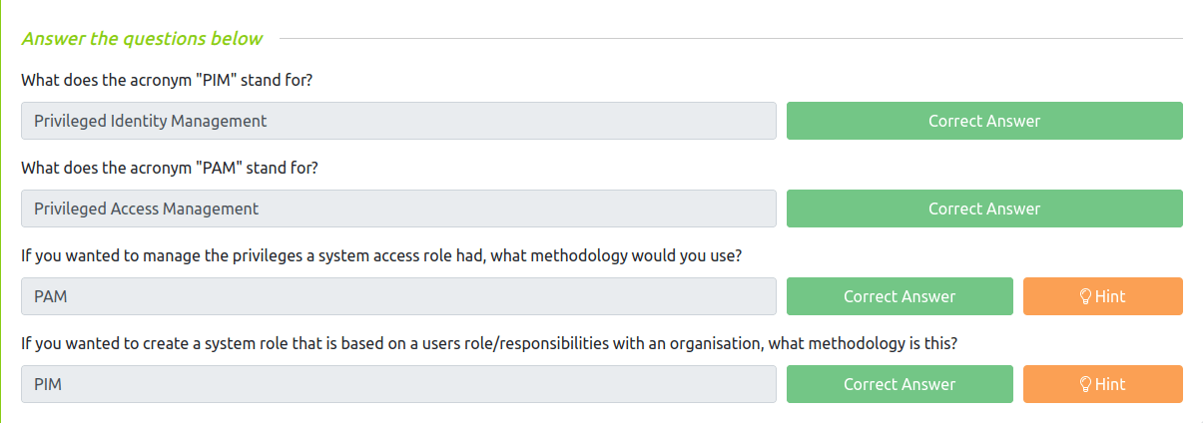Open the Hint for the role/responsibilities question
This screenshot has width=1203, height=423.
pyautogui.click(x=1102, y=384)
